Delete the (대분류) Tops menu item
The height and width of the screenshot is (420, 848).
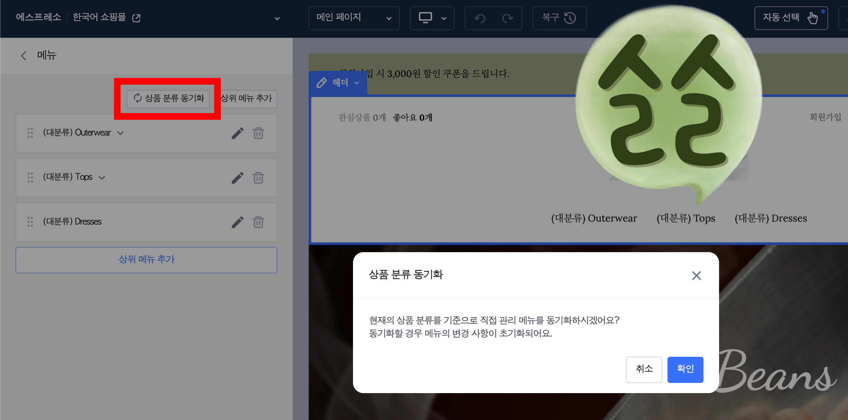pyautogui.click(x=258, y=178)
